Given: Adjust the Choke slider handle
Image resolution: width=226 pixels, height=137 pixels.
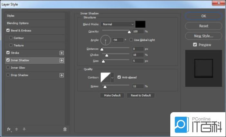Looking at the screenshot, I should (x=107, y=55).
